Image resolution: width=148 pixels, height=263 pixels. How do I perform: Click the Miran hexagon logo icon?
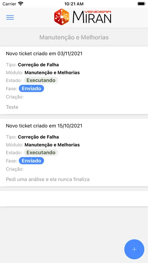click(x=62, y=17)
